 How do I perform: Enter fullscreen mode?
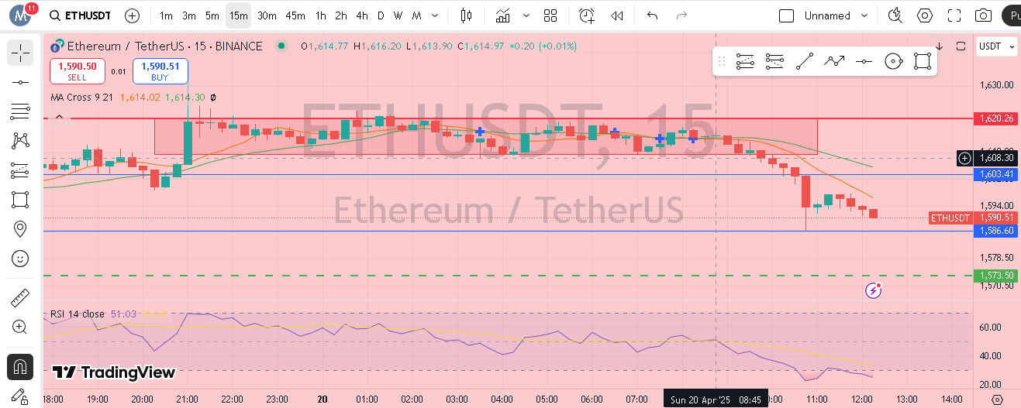point(954,15)
